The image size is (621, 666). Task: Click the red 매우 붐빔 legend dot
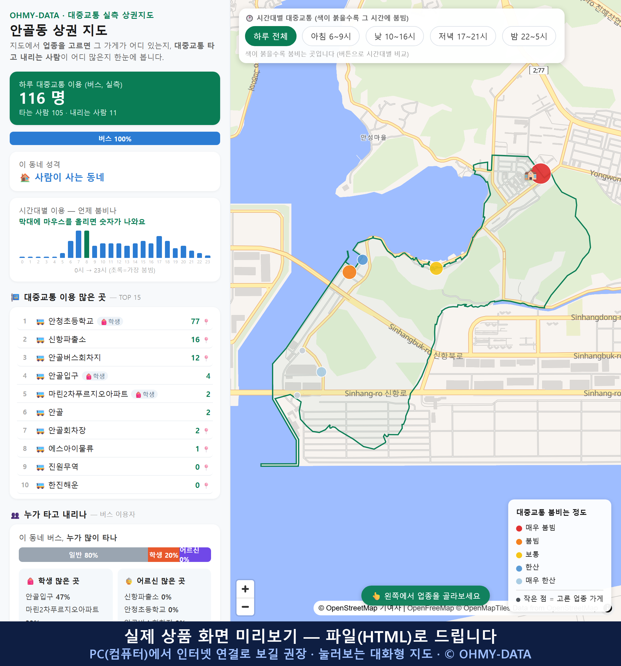(519, 528)
